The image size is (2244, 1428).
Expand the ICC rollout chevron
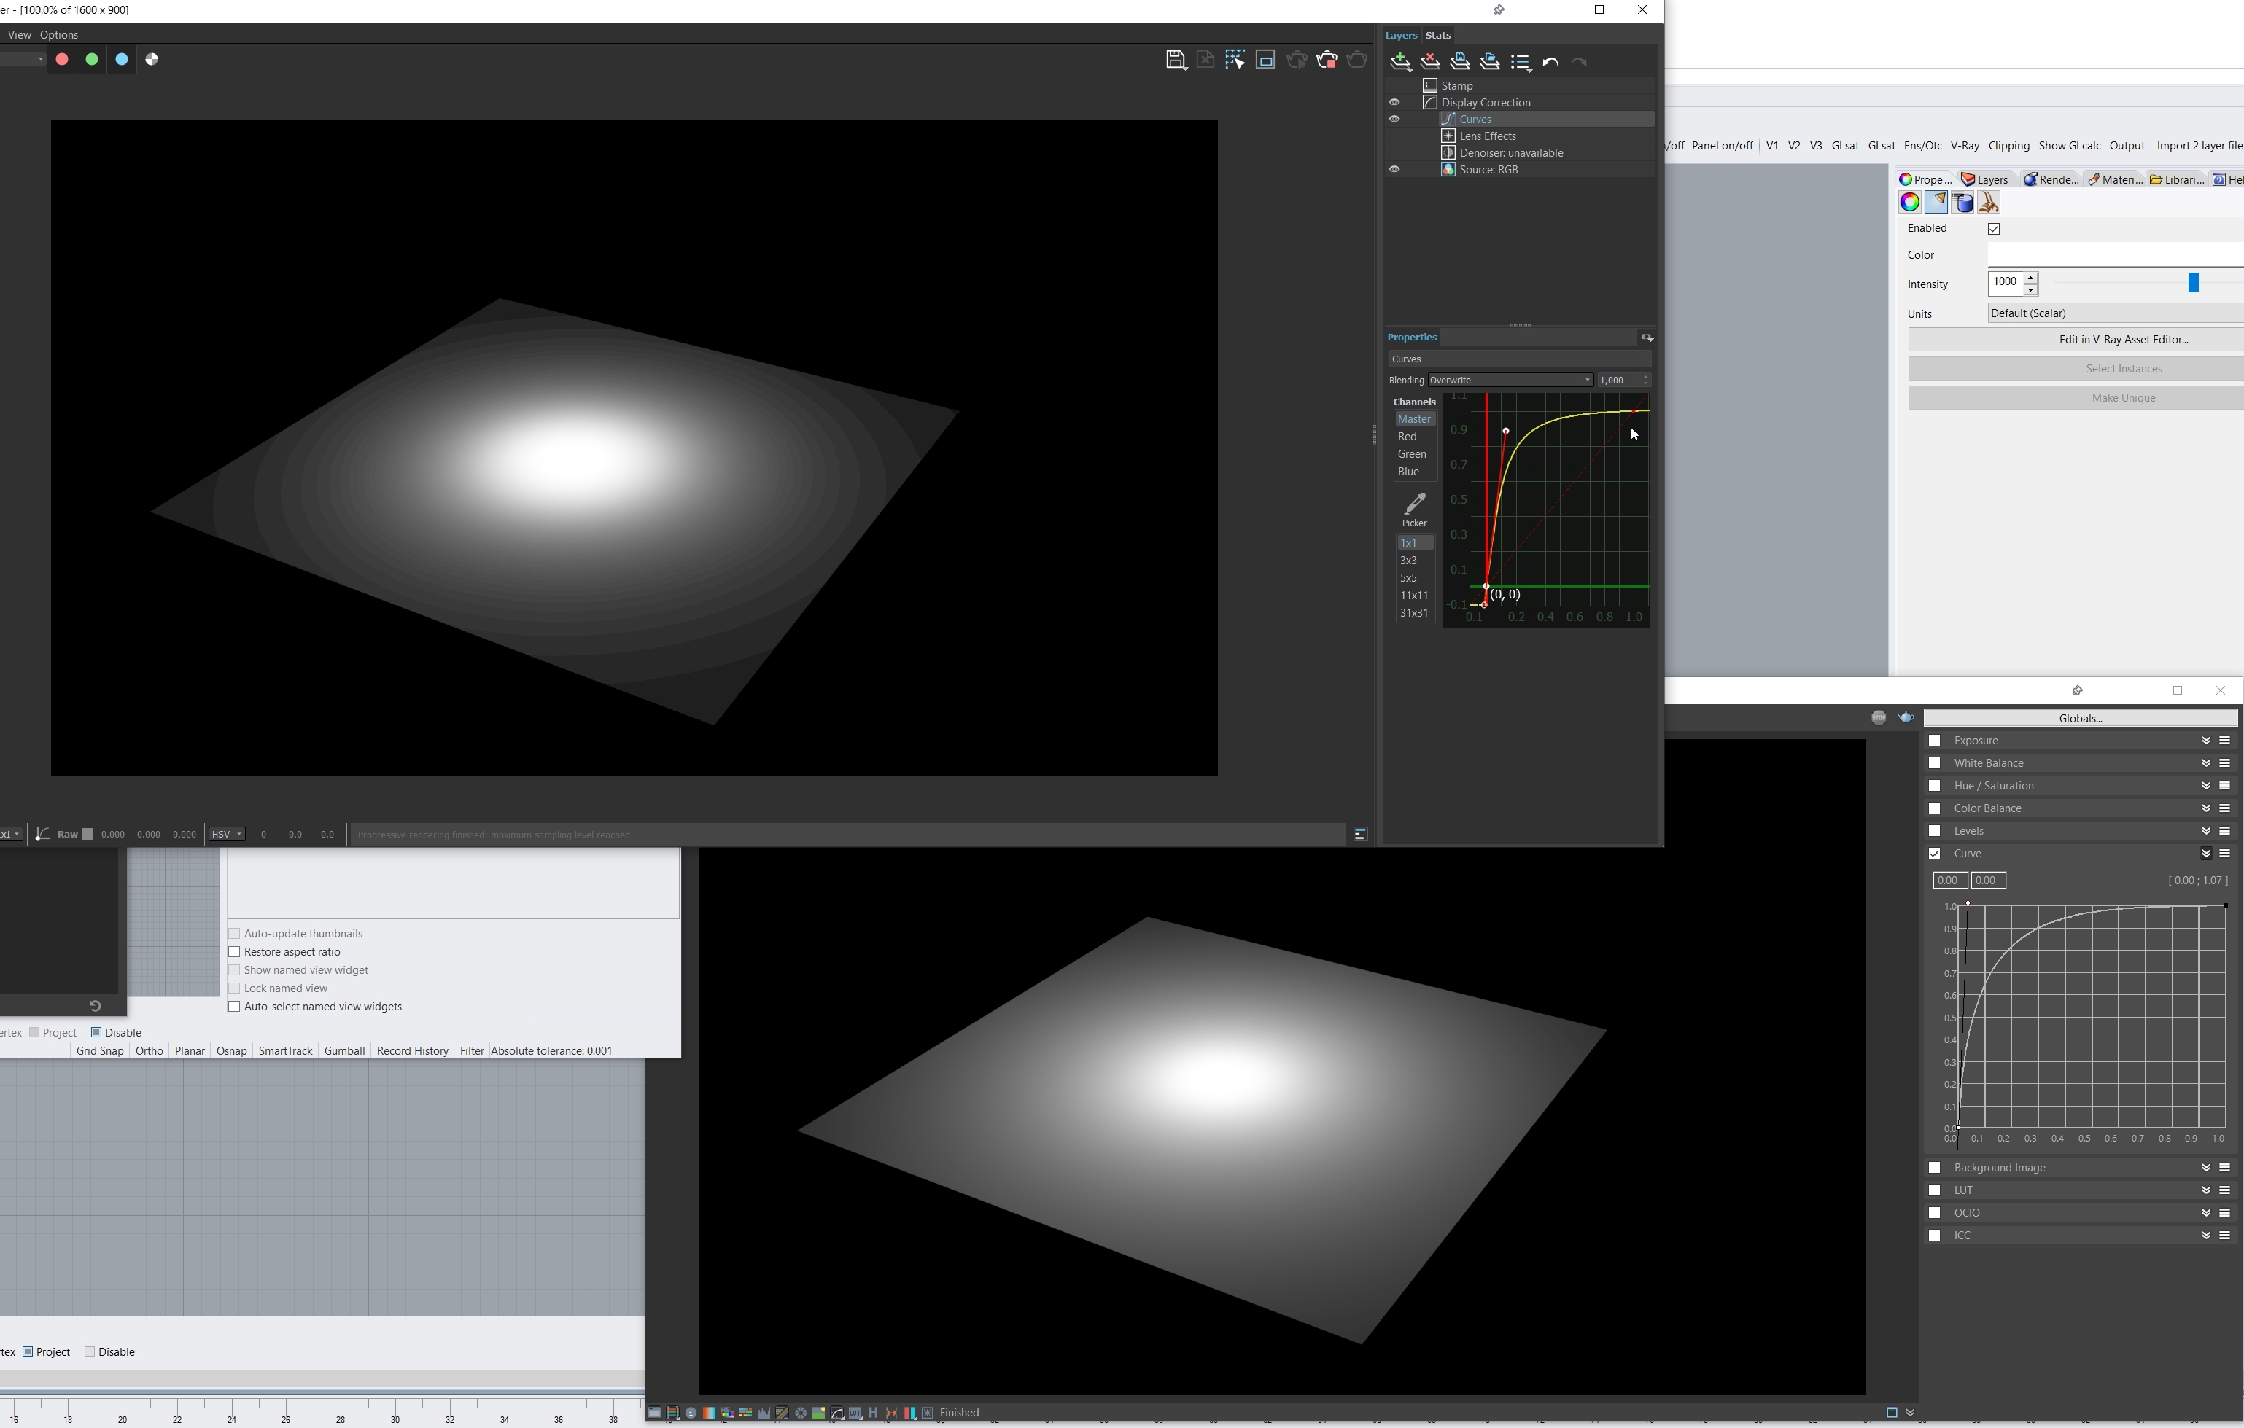(x=2206, y=1235)
